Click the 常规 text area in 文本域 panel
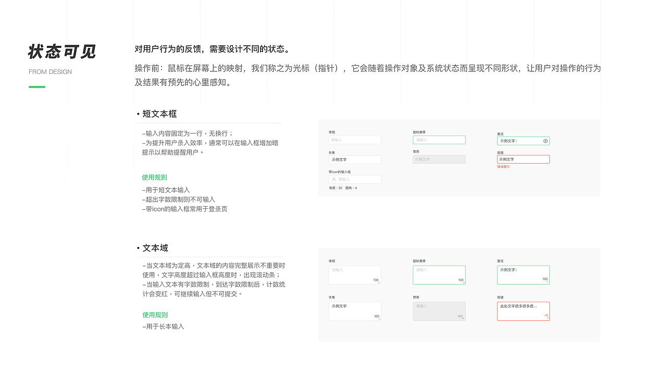The height and width of the screenshot is (375, 667). [x=355, y=275]
